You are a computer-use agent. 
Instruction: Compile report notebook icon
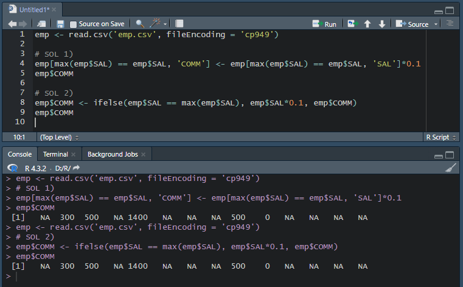tap(179, 24)
